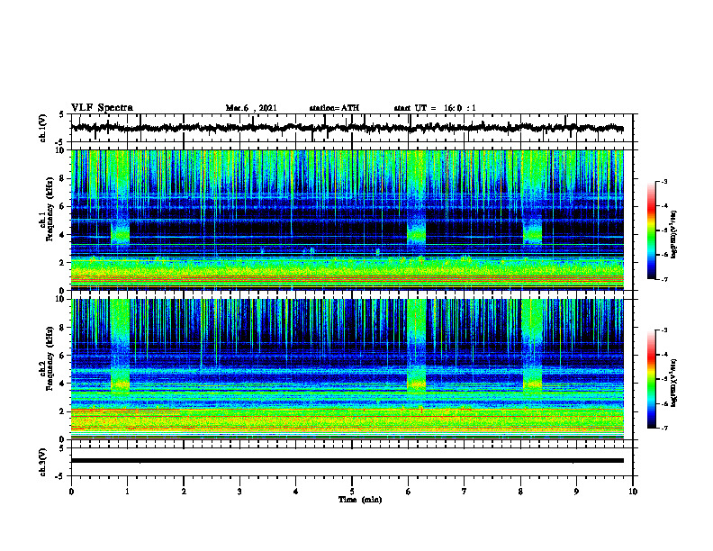Click the ch.1 spectrogram color scale bar
Viewport: 713px width, 551px height.
(651, 230)
